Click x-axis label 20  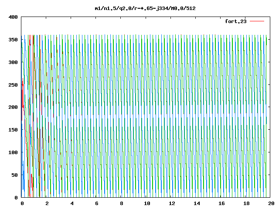pyautogui.click(x=271, y=203)
